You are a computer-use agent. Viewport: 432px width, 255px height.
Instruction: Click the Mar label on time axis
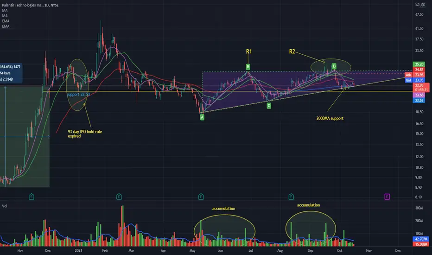(x=131, y=250)
